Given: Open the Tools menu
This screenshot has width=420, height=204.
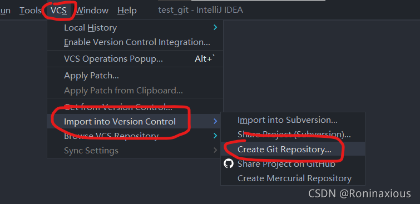Looking at the screenshot, I should (x=30, y=11).
